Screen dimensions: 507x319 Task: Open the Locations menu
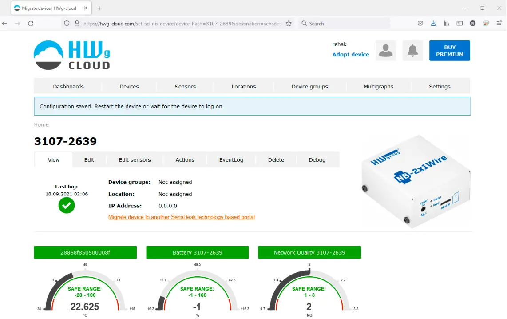243,86
